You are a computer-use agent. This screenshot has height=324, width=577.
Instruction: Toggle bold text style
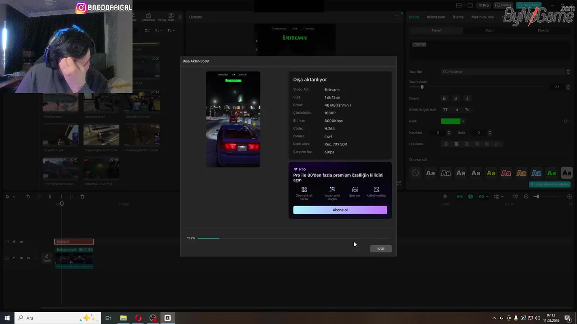[444, 99]
